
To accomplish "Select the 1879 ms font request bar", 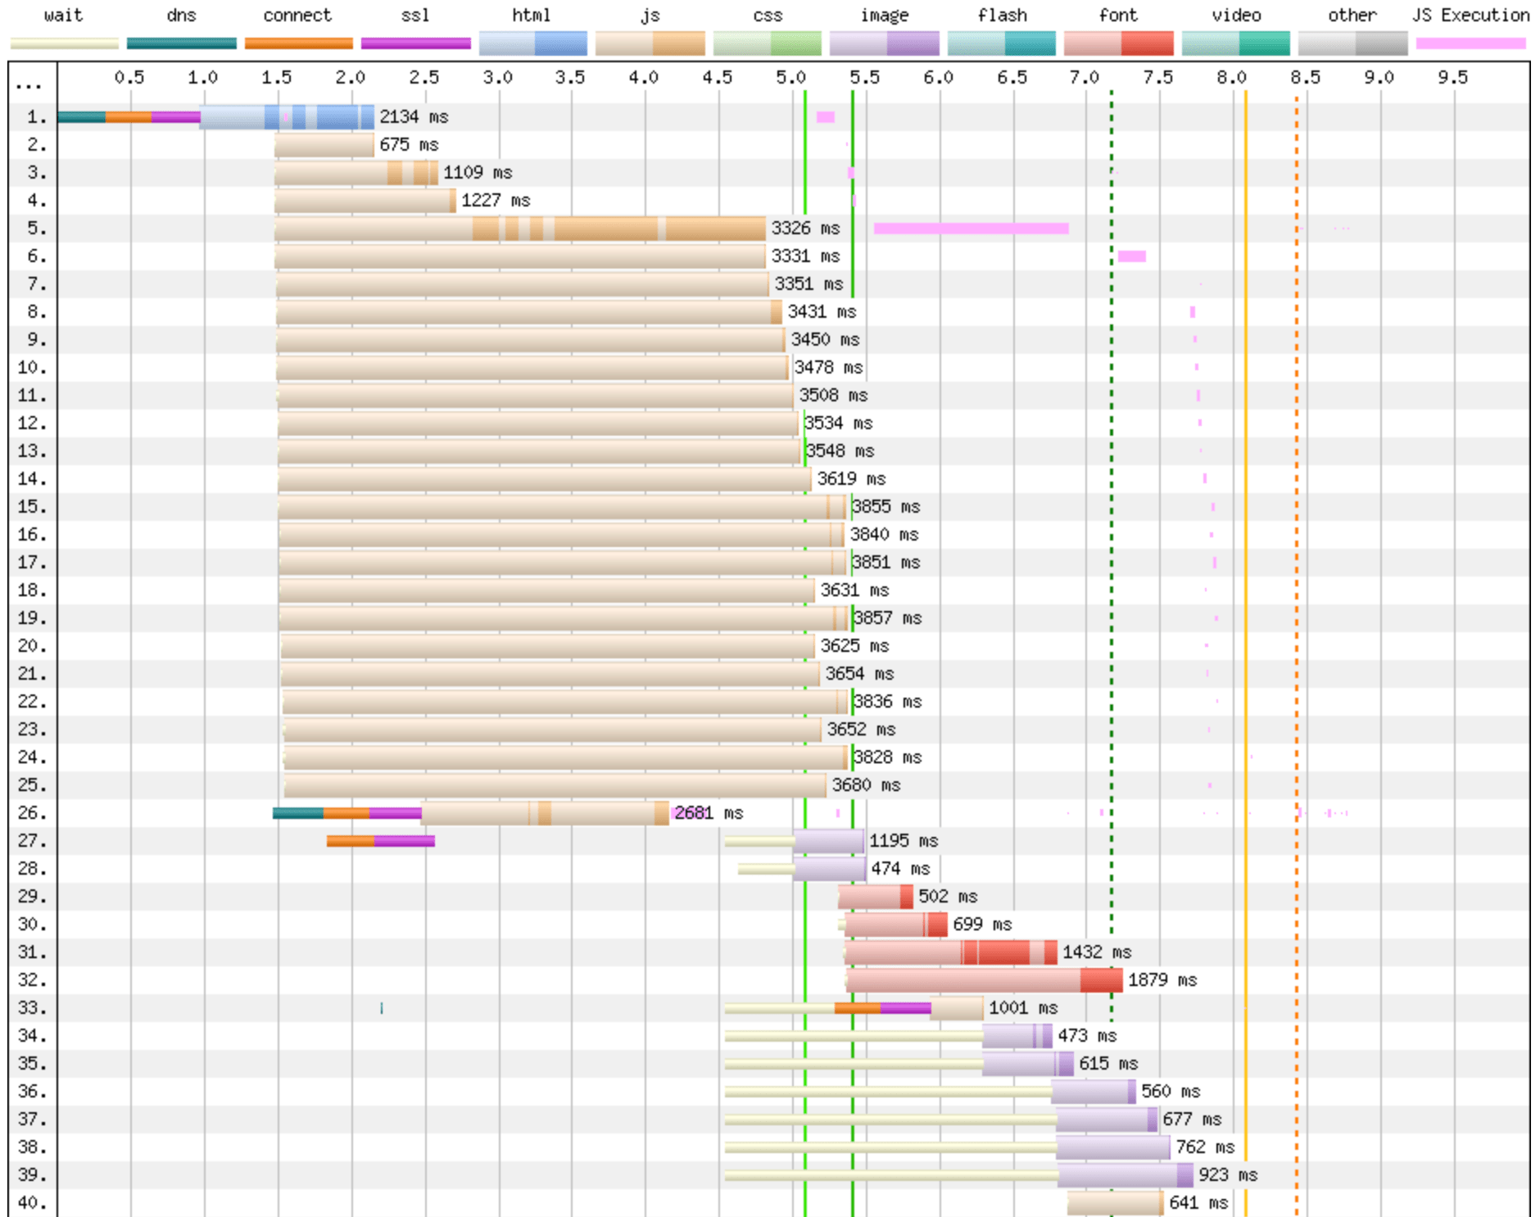I will (983, 980).
